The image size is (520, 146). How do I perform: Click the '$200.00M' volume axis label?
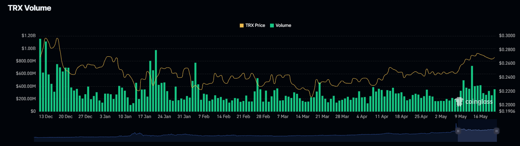tap(26, 99)
